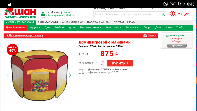Click the red Купить button
Screen dimensions: 197x111
click(120, 63)
